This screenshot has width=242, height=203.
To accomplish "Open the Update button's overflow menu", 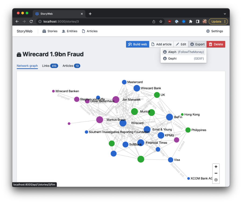I will pyautogui.click(x=225, y=21).
